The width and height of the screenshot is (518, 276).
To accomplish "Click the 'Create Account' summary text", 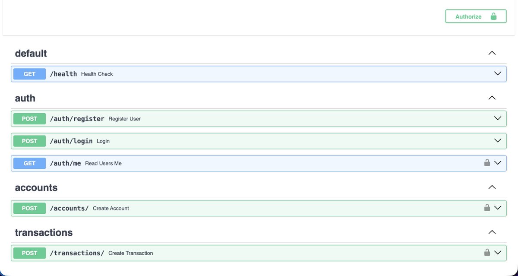I will pos(111,208).
